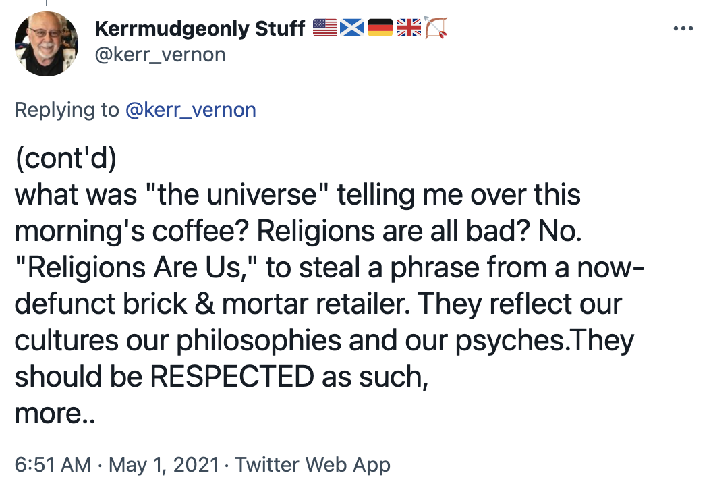Open the Kerrmudgeonly Stuff display name
Image resolution: width=711 pixels, height=490 pixels.
tap(200, 29)
